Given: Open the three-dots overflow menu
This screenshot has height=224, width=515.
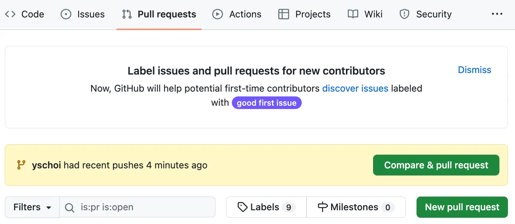Looking at the screenshot, I should pos(497,14).
